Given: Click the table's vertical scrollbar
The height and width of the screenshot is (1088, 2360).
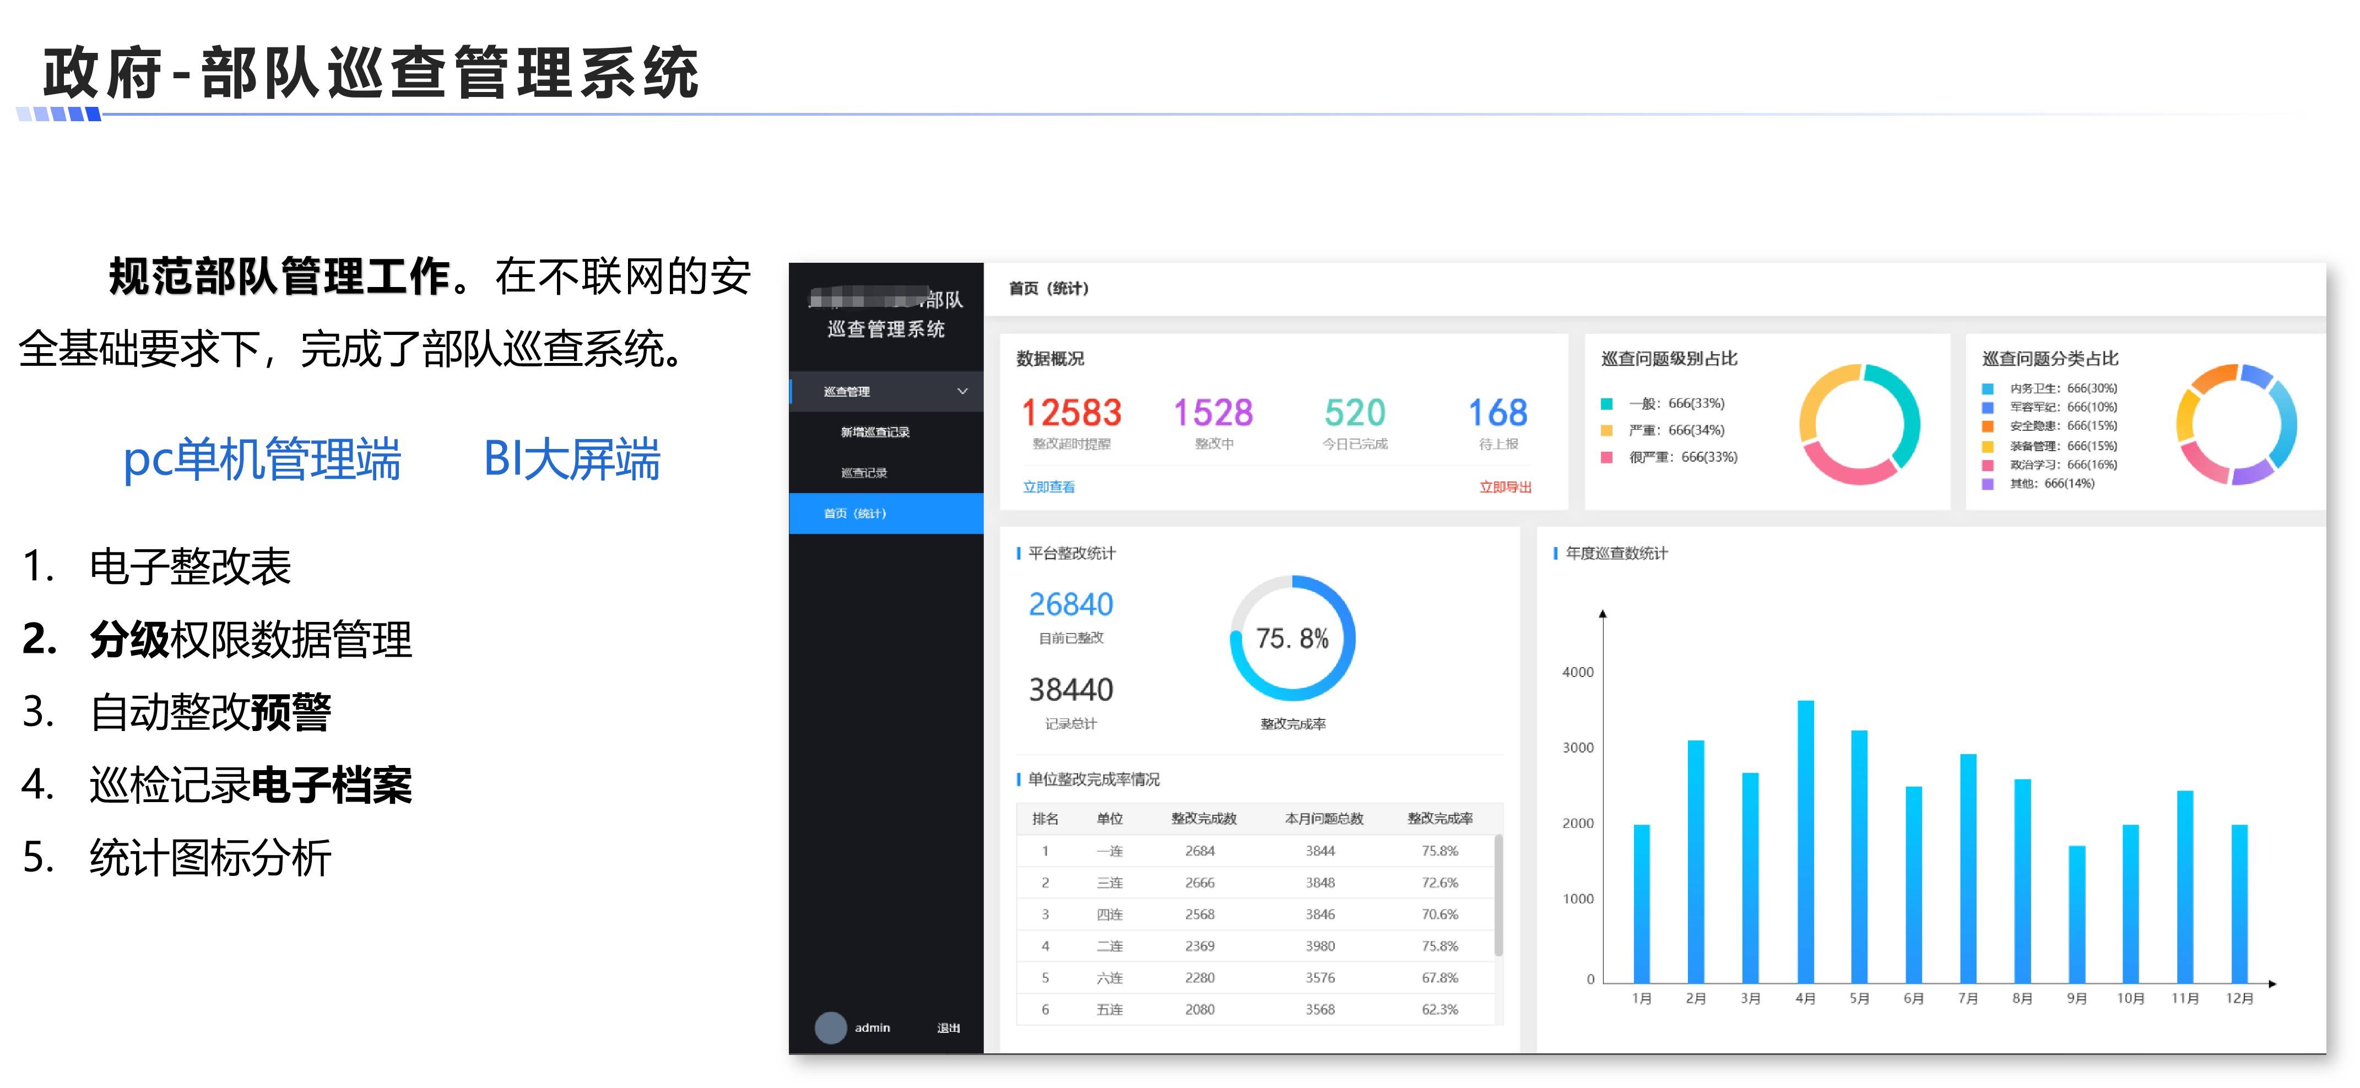Looking at the screenshot, I should click(x=1499, y=895).
